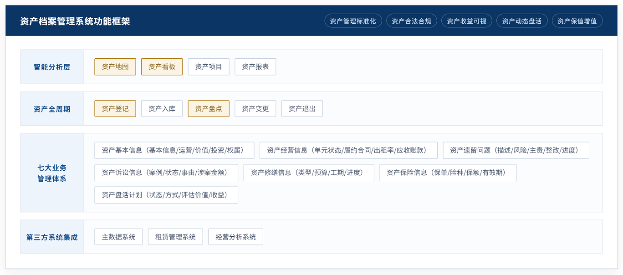Select the 智能分析层 row label
Screen dimensions: 623x275
52,67
